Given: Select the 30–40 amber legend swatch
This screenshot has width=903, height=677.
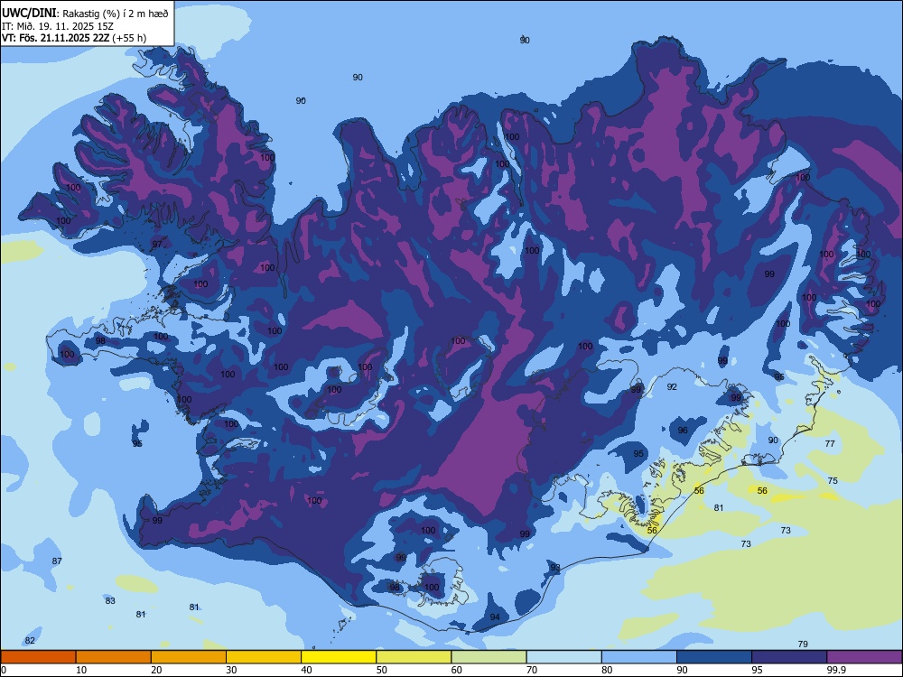Looking at the screenshot, I should point(264,657).
